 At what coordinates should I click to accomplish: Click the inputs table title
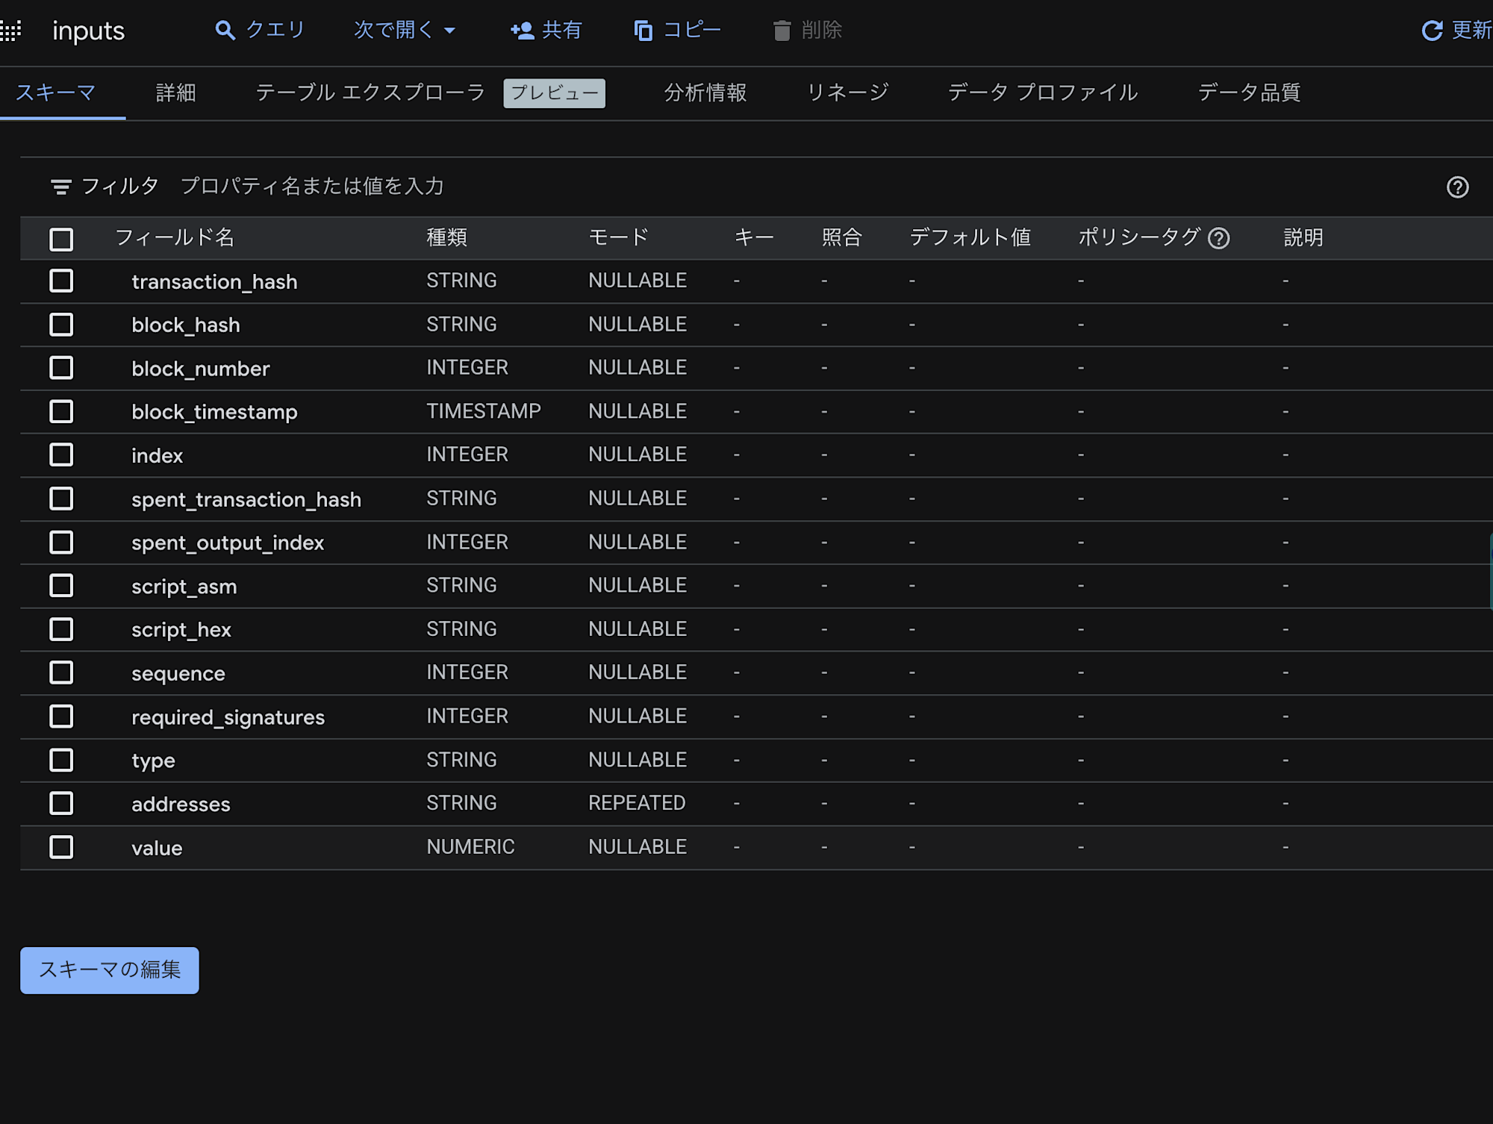point(88,31)
